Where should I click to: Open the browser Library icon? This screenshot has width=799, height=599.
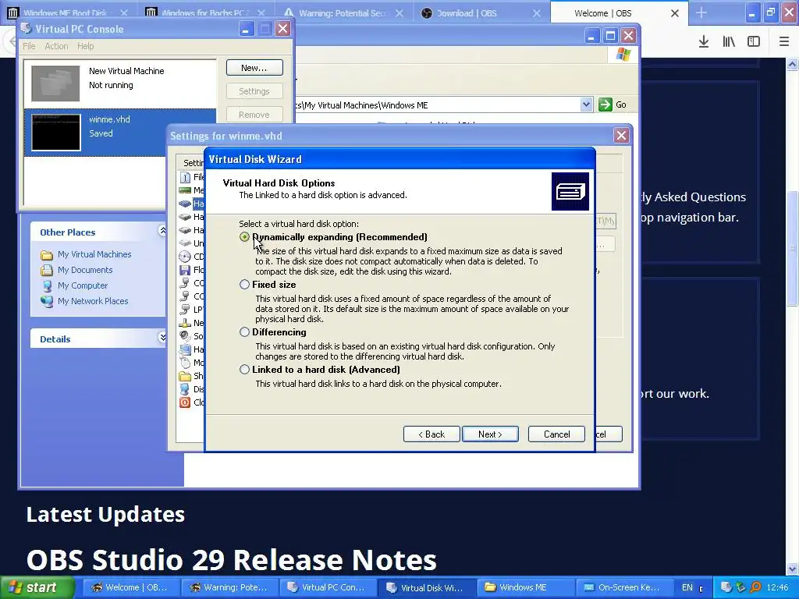tap(729, 42)
